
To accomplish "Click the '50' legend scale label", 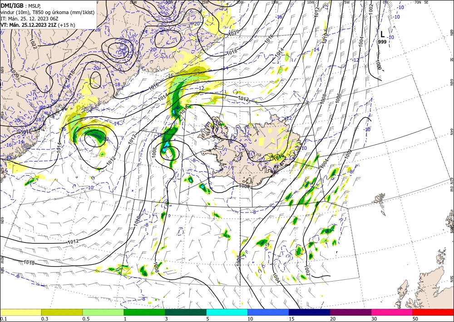I will point(415,319).
